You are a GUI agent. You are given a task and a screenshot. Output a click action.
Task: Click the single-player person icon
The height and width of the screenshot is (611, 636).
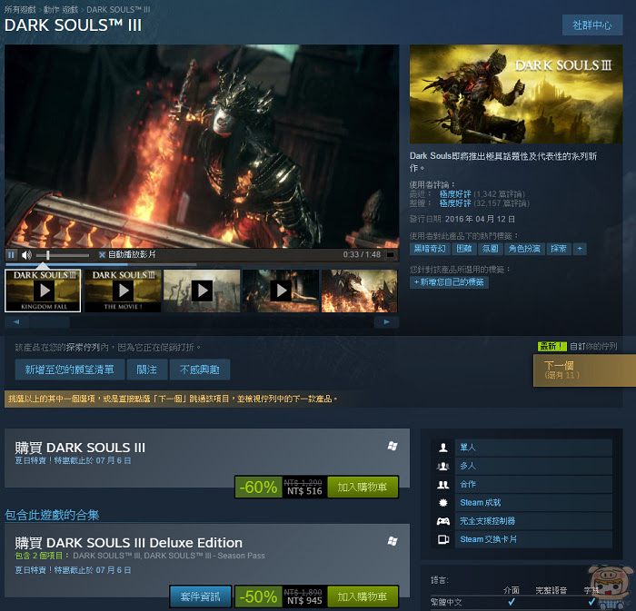click(x=443, y=448)
